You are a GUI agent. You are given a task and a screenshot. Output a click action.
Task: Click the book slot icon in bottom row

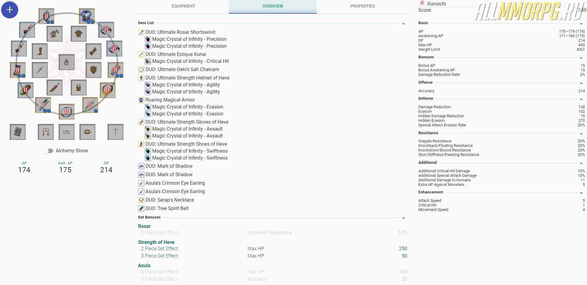[18, 132]
